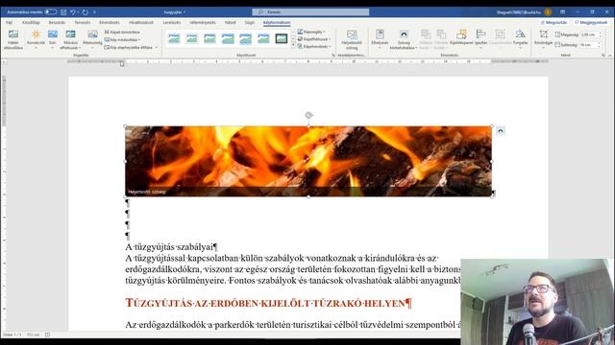
Task: Switch to the Kezdőlap tab
Action: pyautogui.click(x=31, y=23)
